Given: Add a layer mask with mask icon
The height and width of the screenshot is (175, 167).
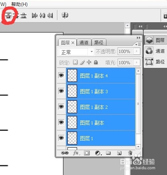Looking at the screenshot, I should tap(87, 153).
